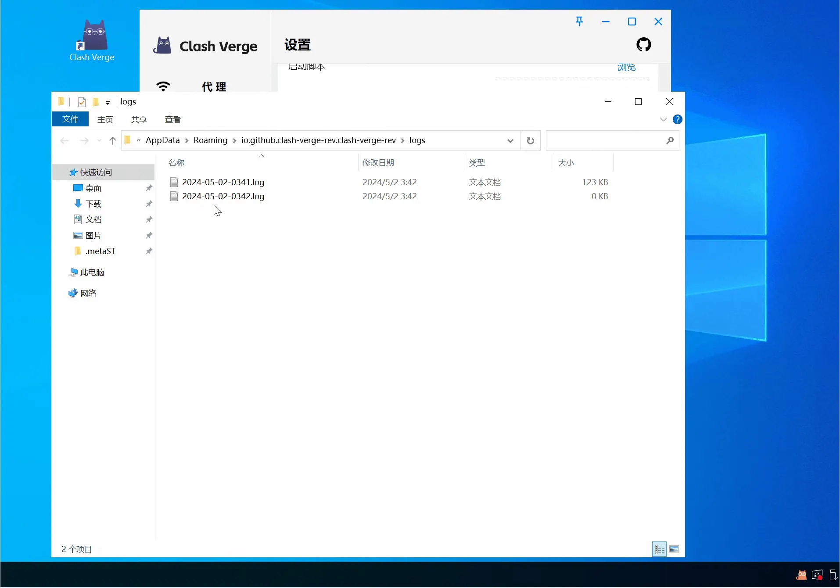Image resolution: width=840 pixels, height=588 pixels.
Task: Click the new folder quick access icon
Action: [96, 102]
